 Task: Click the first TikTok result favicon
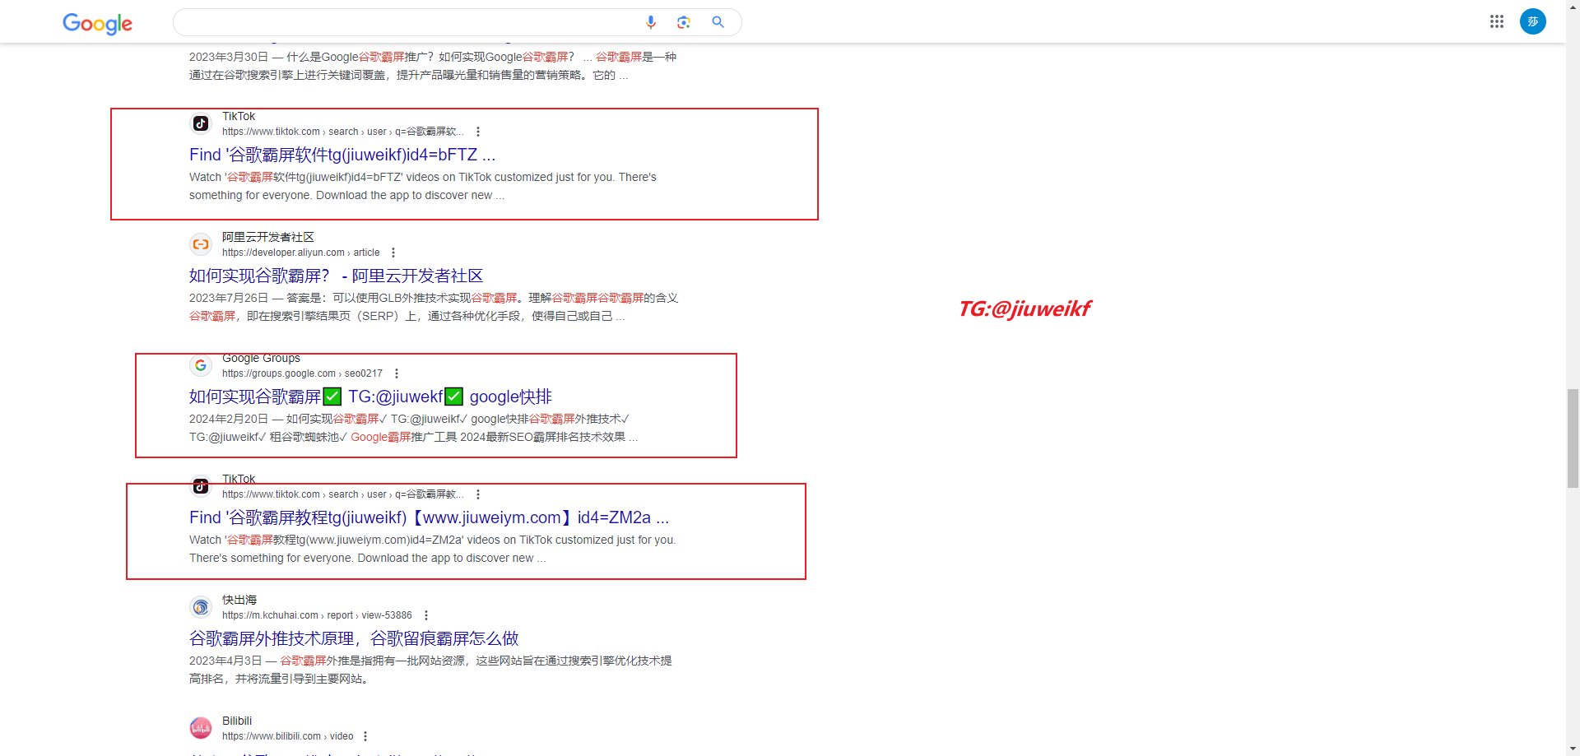tap(201, 123)
